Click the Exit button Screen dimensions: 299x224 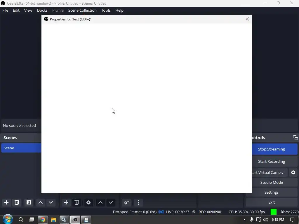pyautogui.click(x=272, y=202)
